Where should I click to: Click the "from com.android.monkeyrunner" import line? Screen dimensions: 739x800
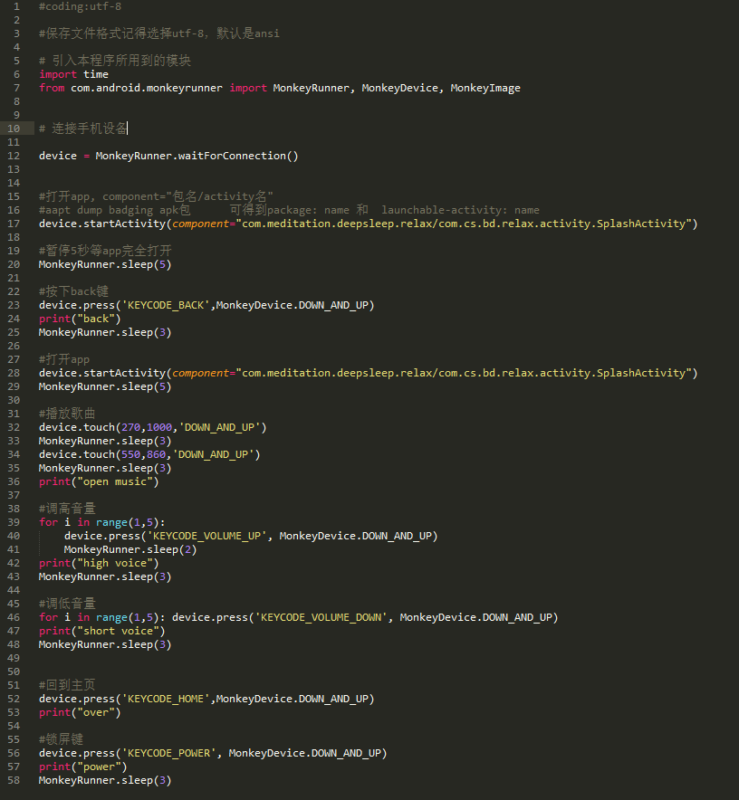[x=279, y=89]
